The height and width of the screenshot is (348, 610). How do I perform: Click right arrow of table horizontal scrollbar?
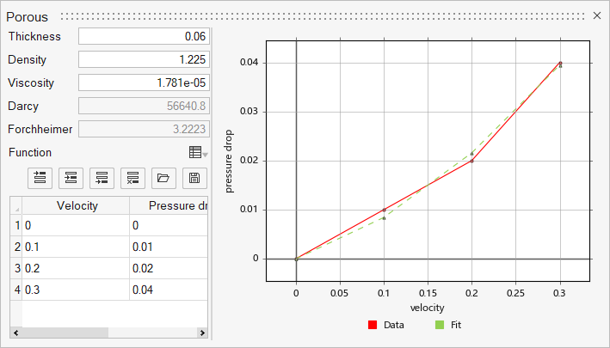(203, 333)
